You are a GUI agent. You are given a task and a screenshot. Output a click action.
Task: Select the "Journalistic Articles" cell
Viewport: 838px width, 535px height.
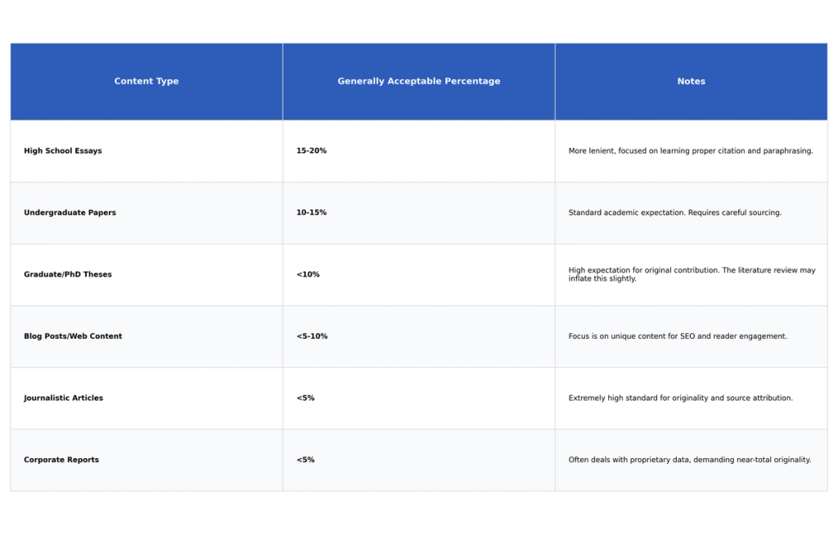point(146,398)
